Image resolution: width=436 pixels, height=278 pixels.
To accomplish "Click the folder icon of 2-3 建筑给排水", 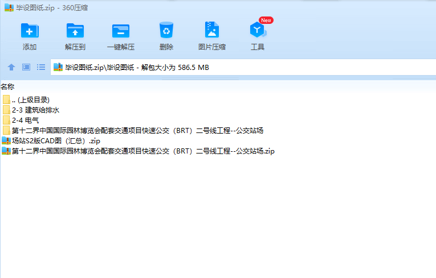I will [6, 110].
